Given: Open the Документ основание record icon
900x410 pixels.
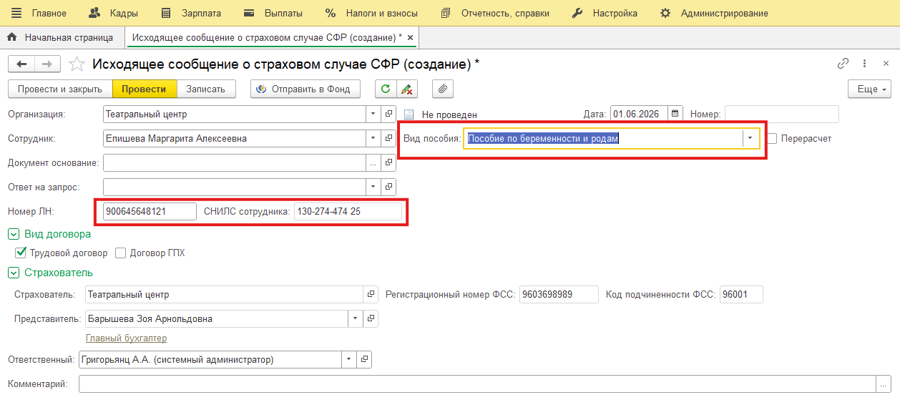Looking at the screenshot, I should click(388, 162).
